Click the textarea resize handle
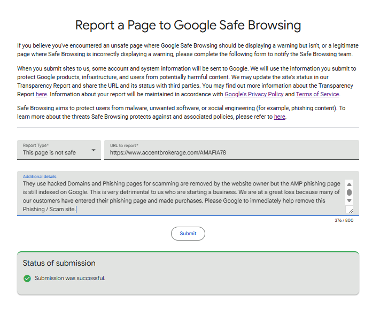 [x=351, y=211]
